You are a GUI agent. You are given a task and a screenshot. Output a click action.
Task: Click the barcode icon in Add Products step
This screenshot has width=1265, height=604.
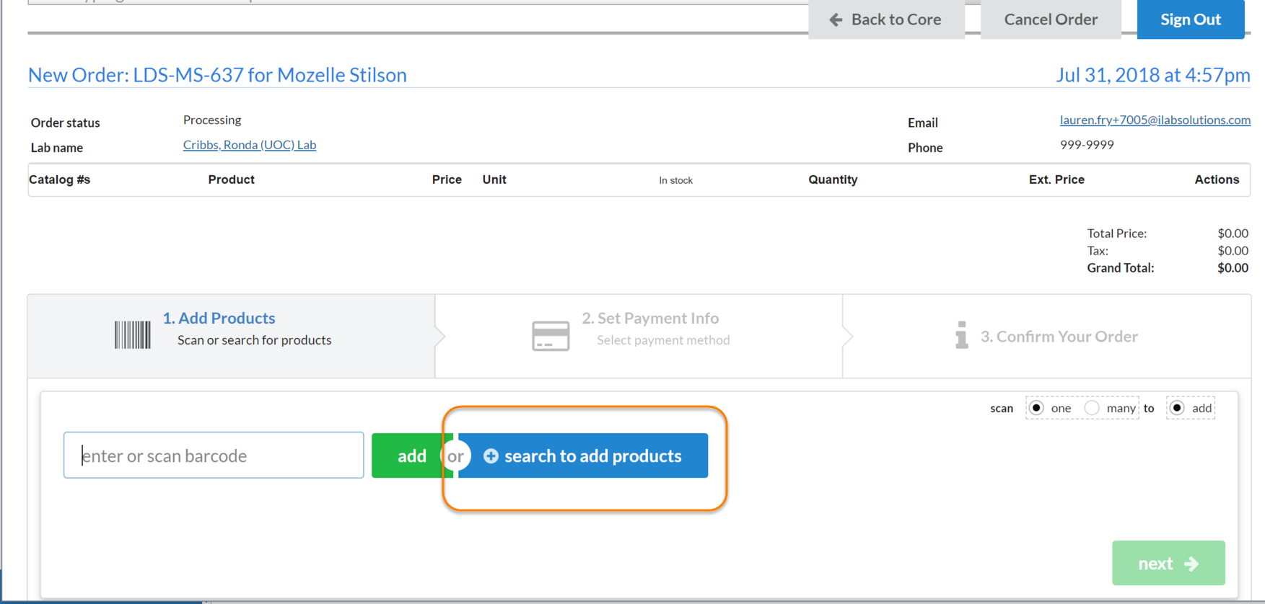point(133,336)
